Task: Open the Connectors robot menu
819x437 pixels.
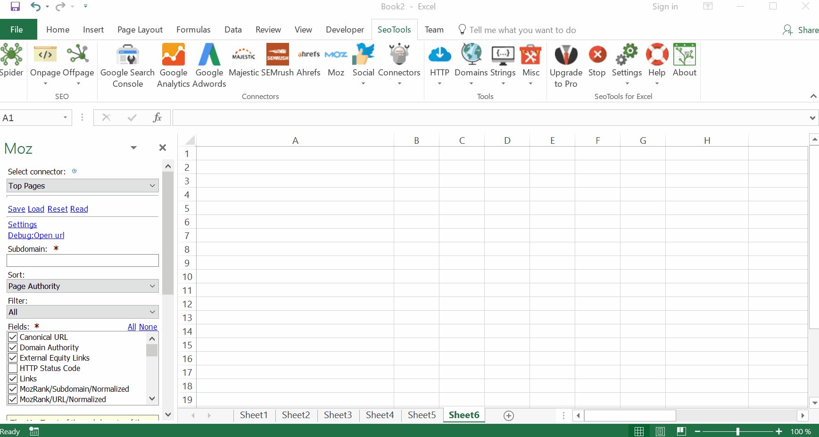Action: pos(399,65)
